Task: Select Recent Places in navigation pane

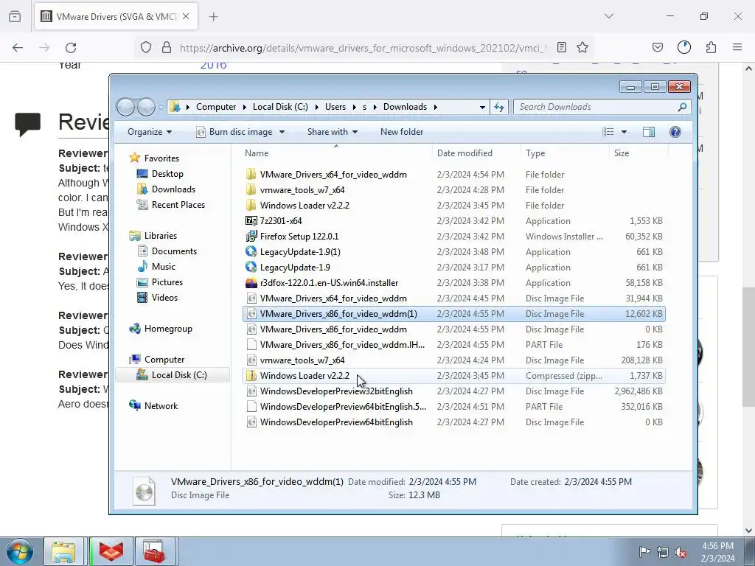Action: (x=178, y=205)
